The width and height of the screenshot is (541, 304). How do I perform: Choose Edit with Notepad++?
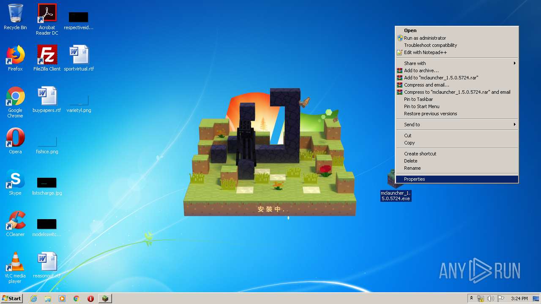456,52
